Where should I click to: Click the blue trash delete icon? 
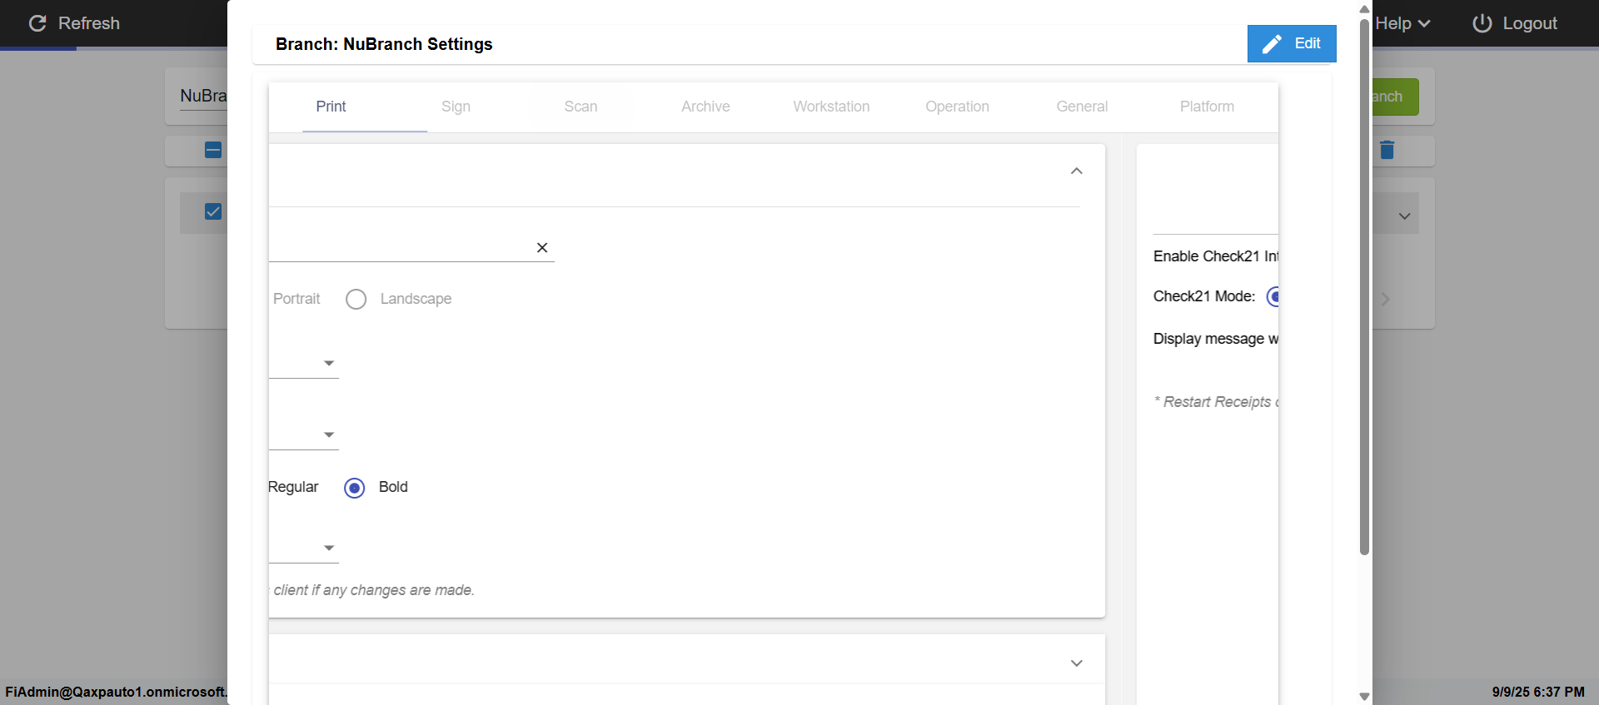click(1387, 150)
